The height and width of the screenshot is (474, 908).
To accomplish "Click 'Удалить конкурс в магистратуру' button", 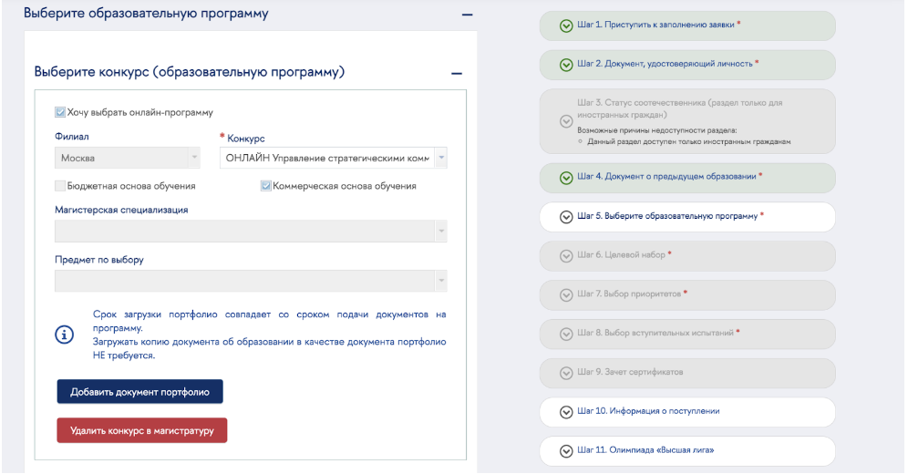I will click(142, 430).
